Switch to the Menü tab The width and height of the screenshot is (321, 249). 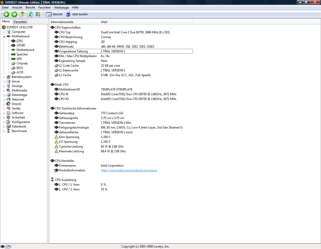coord(6,21)
